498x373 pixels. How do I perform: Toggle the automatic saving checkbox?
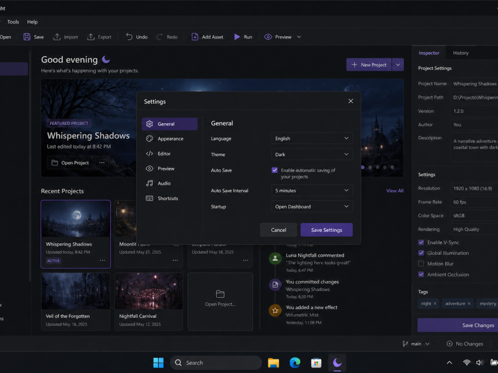tap(275, 170)
